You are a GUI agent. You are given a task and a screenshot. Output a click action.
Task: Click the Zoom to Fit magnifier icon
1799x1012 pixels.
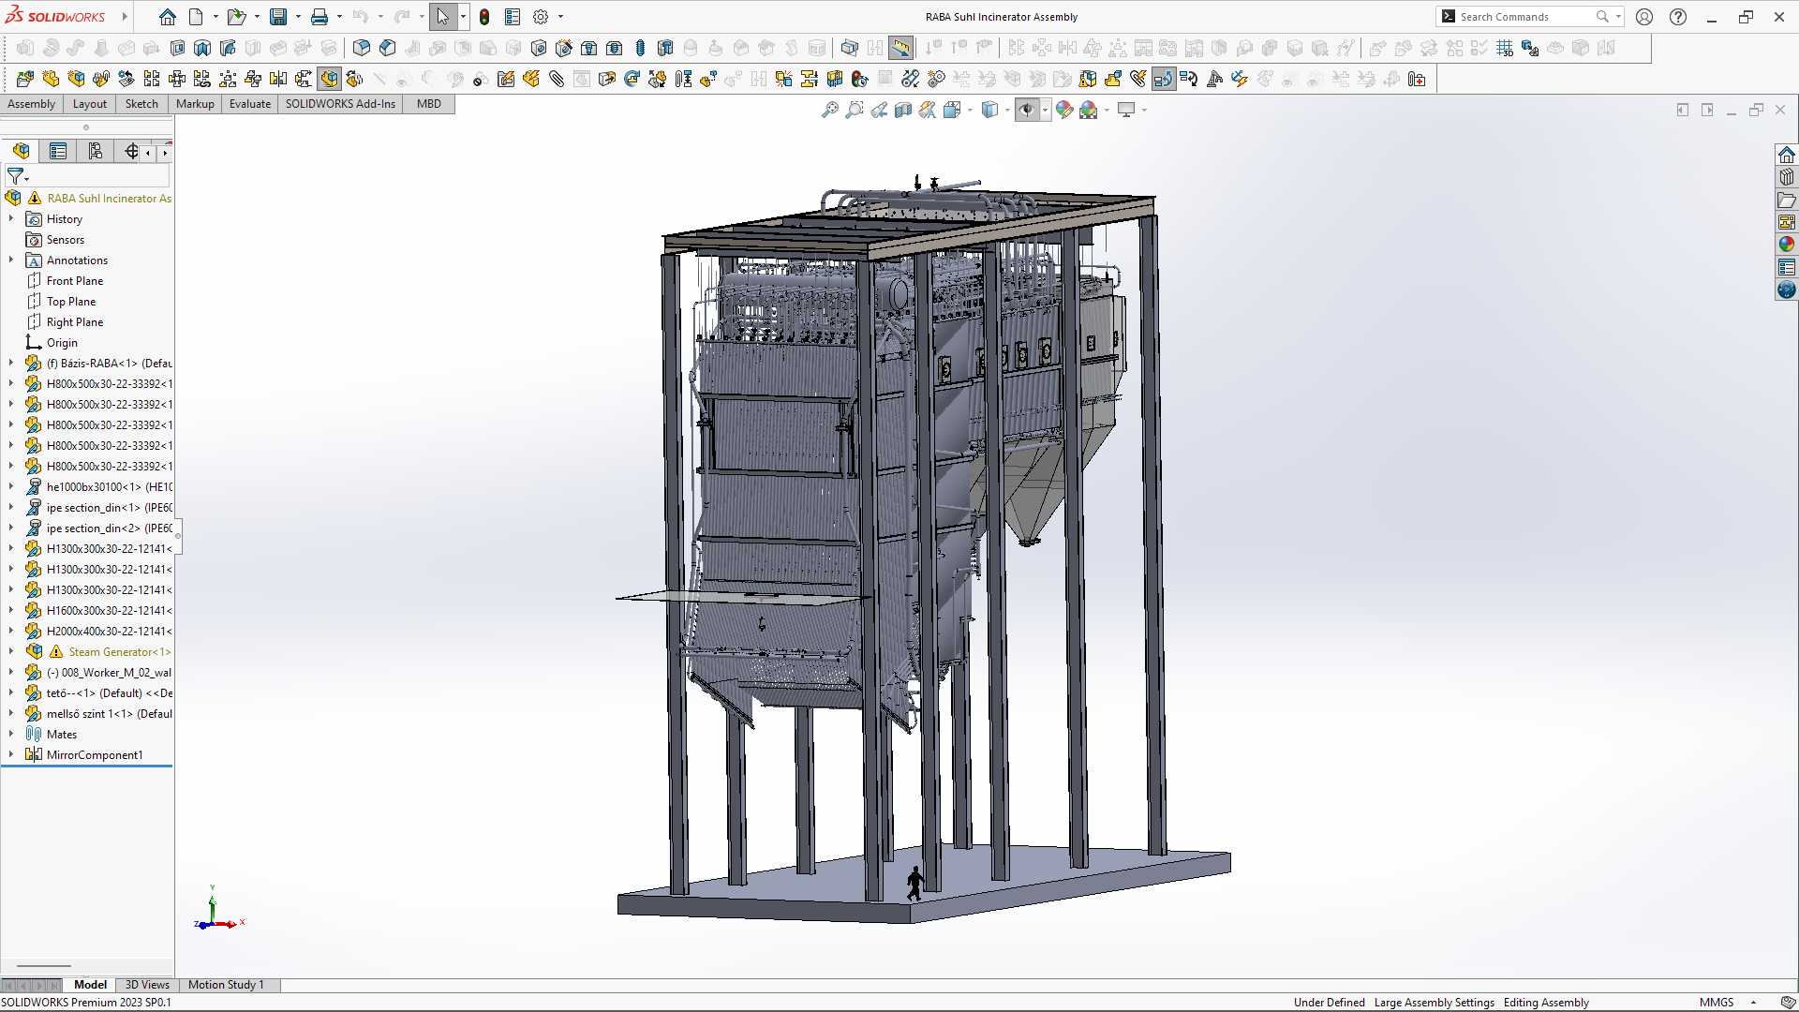[x=829, y=111]
